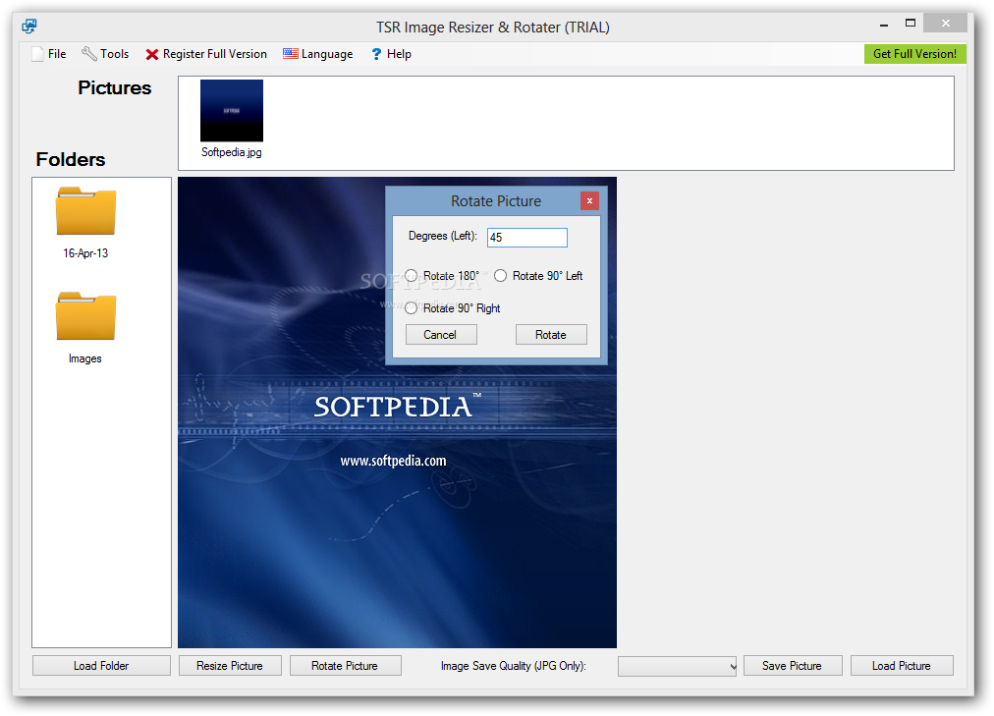994x716 pixels.
Task: Click the bottom Rotate Picture button
Action: [x=345, y=666]
